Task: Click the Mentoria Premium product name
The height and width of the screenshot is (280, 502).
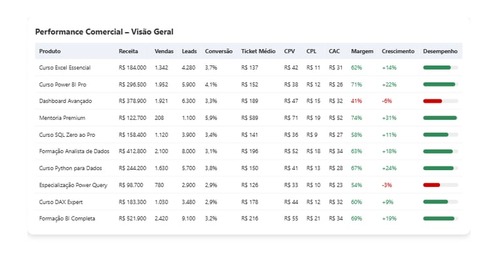Action: click(x=62, y=118)
